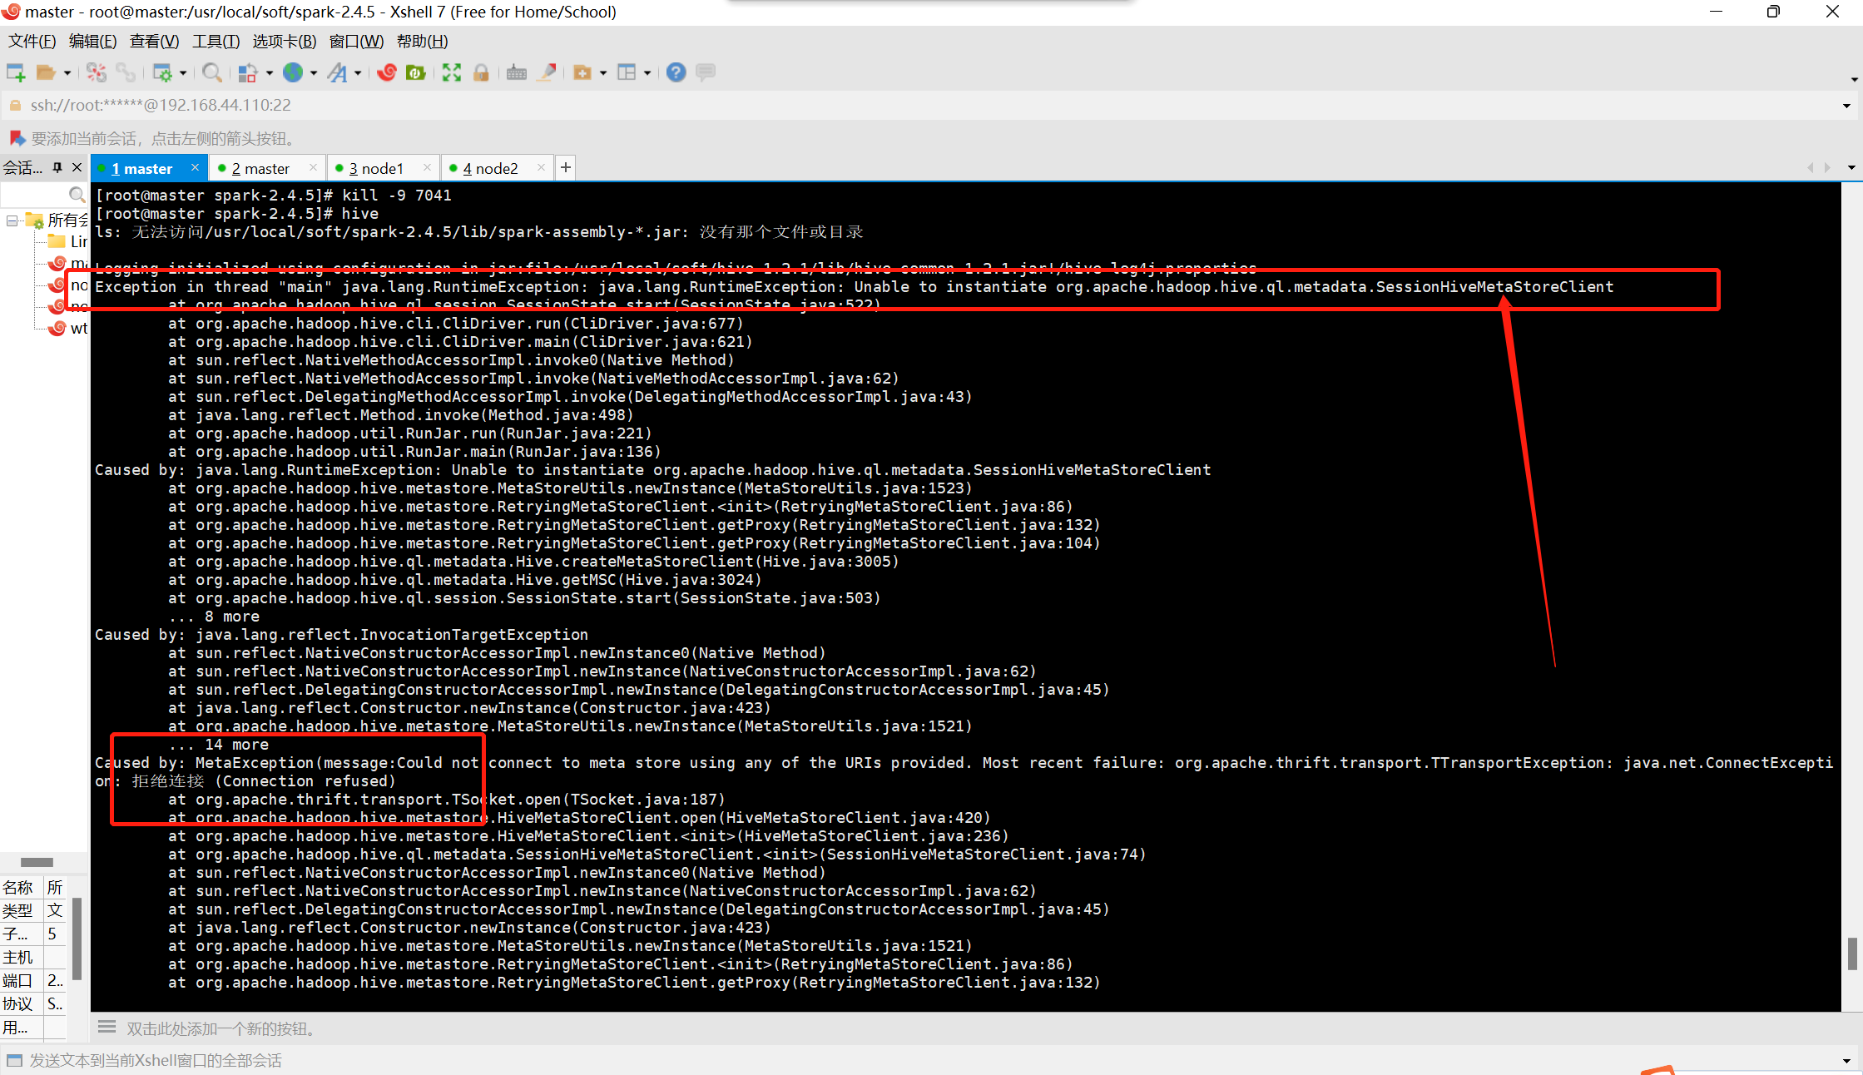Close the 2 master tab
The image size is (1863, 1075).
[x=313, y=168]
